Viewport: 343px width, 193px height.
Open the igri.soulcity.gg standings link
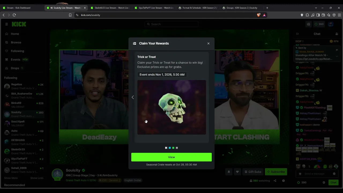click(x=314, y=59)
